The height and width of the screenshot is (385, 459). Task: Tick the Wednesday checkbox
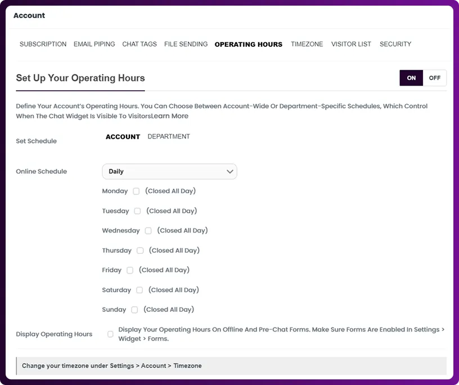point(148,231)
